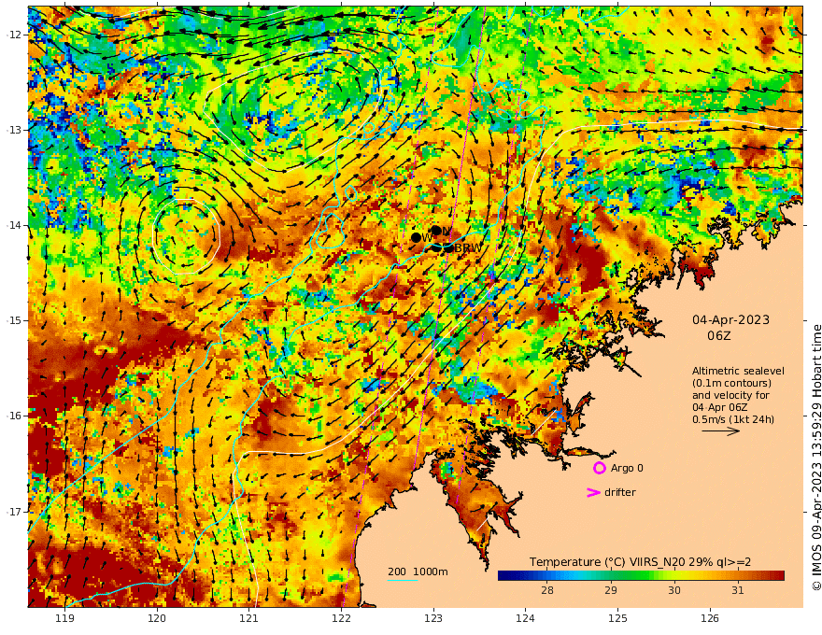Click longitude axis label 121

[249, 619]
